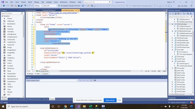Click the feedback icon next to Live Share
195x109 pixels.
coord(191,6)
